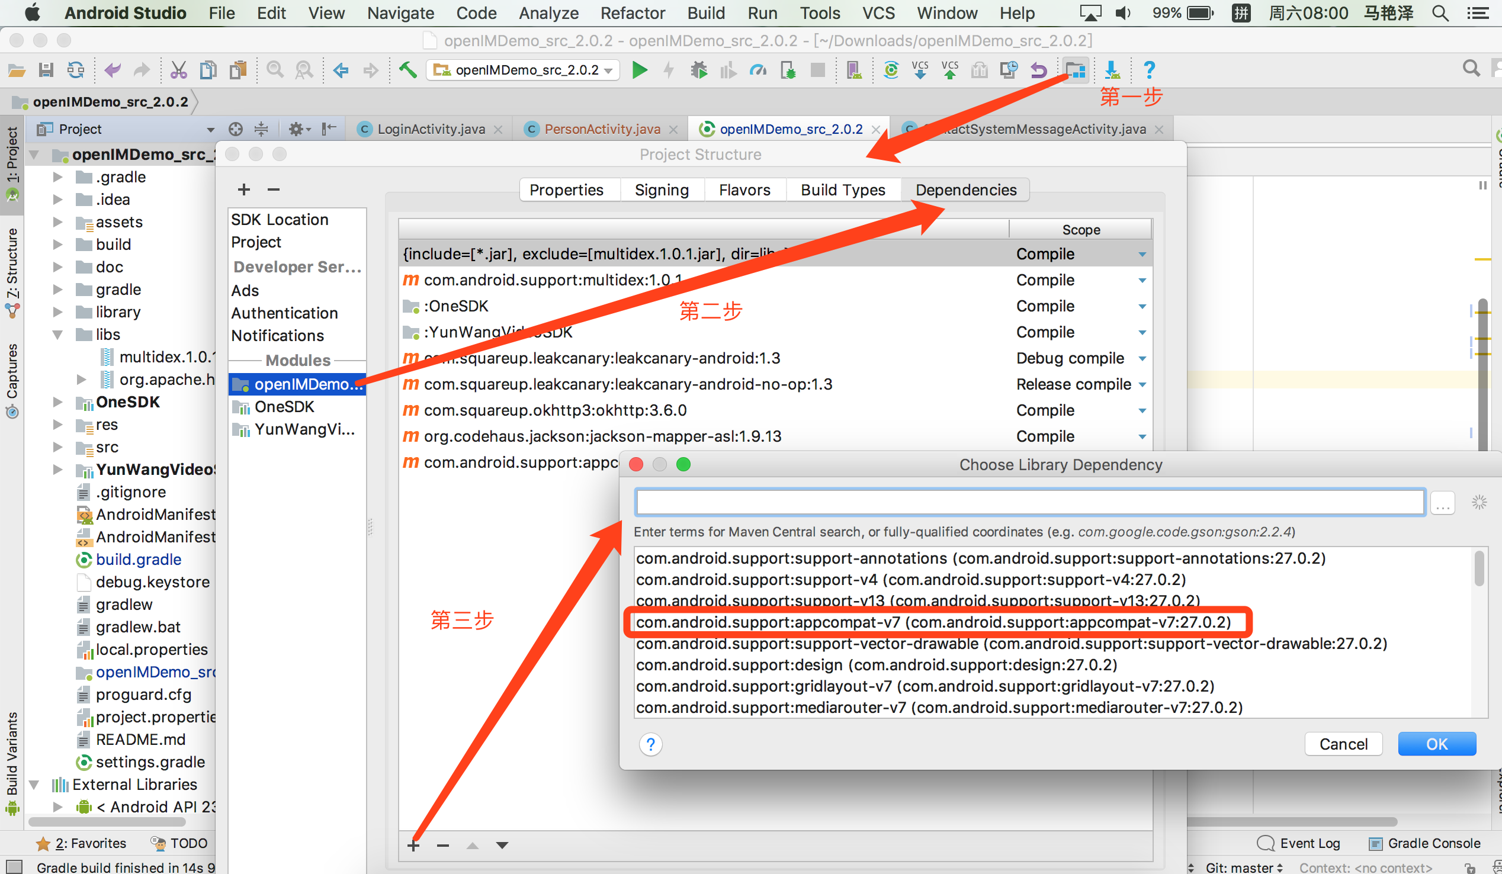Click the navigate Back arrow icon

point(341,70)
